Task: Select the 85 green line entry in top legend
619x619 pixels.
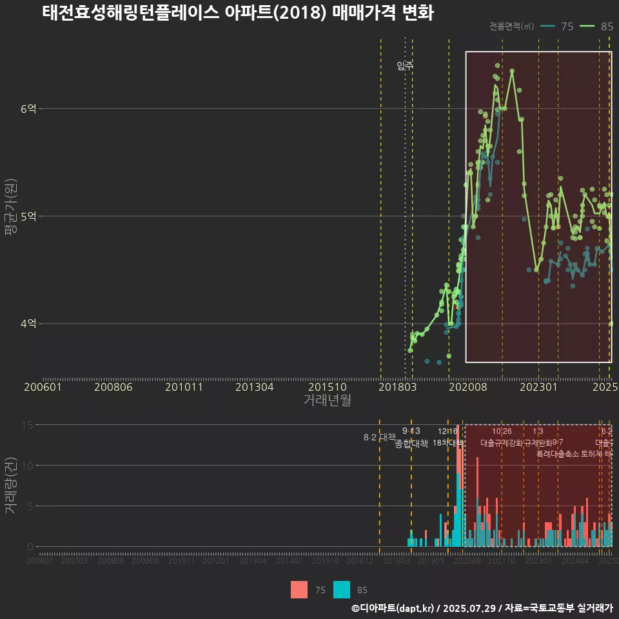Action: [x=596, y=26]
